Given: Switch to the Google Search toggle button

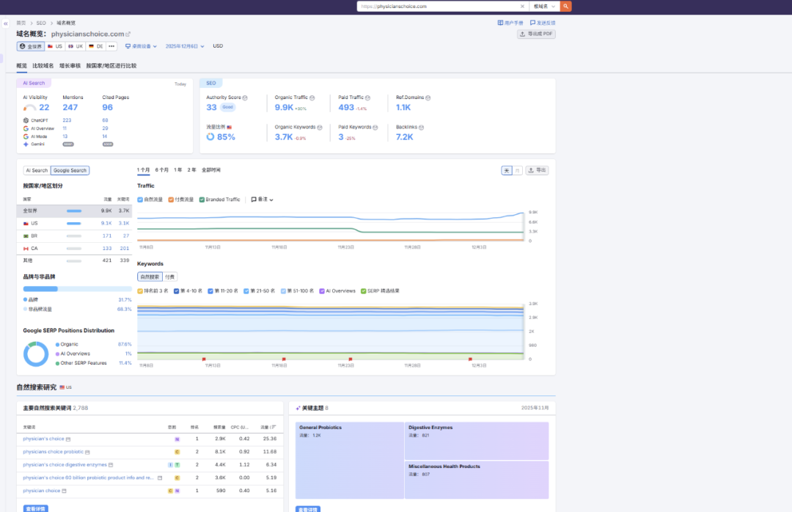Looking at the screenshot, I should click(70, 170).
